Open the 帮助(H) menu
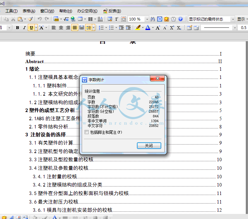Viewport: 248px width, 219px height. tap(66, 11)
